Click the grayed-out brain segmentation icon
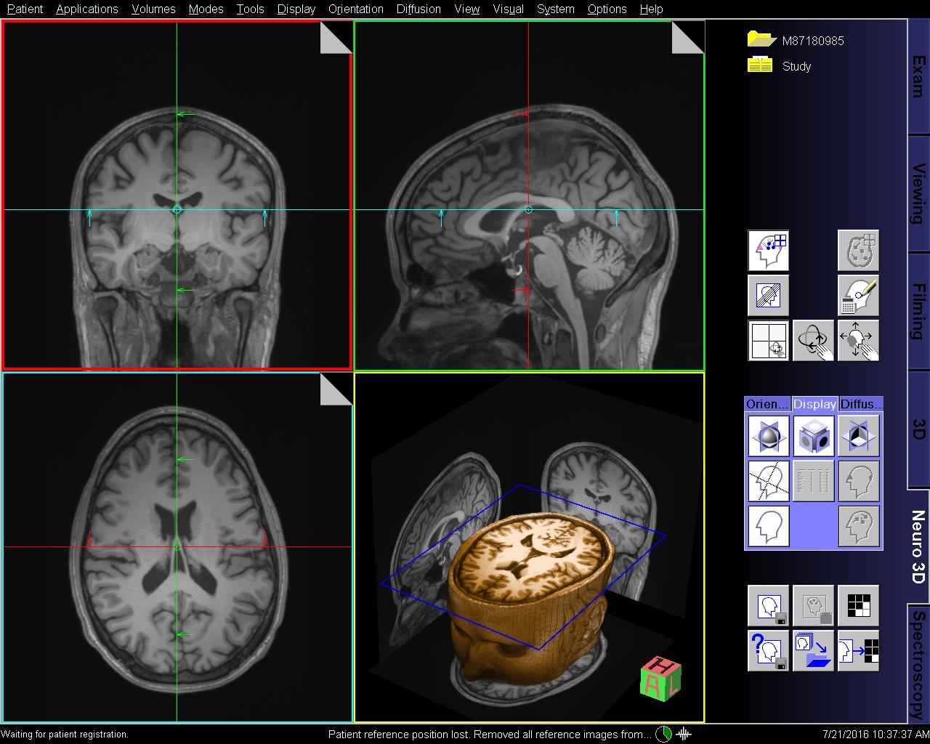The image size is (930, 744). tap(858, 251)
